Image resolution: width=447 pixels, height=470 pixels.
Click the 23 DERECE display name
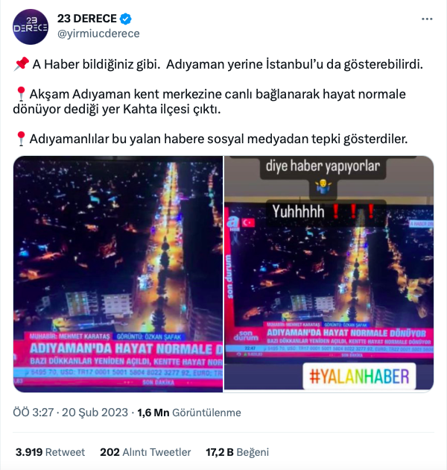pos(87,19)
